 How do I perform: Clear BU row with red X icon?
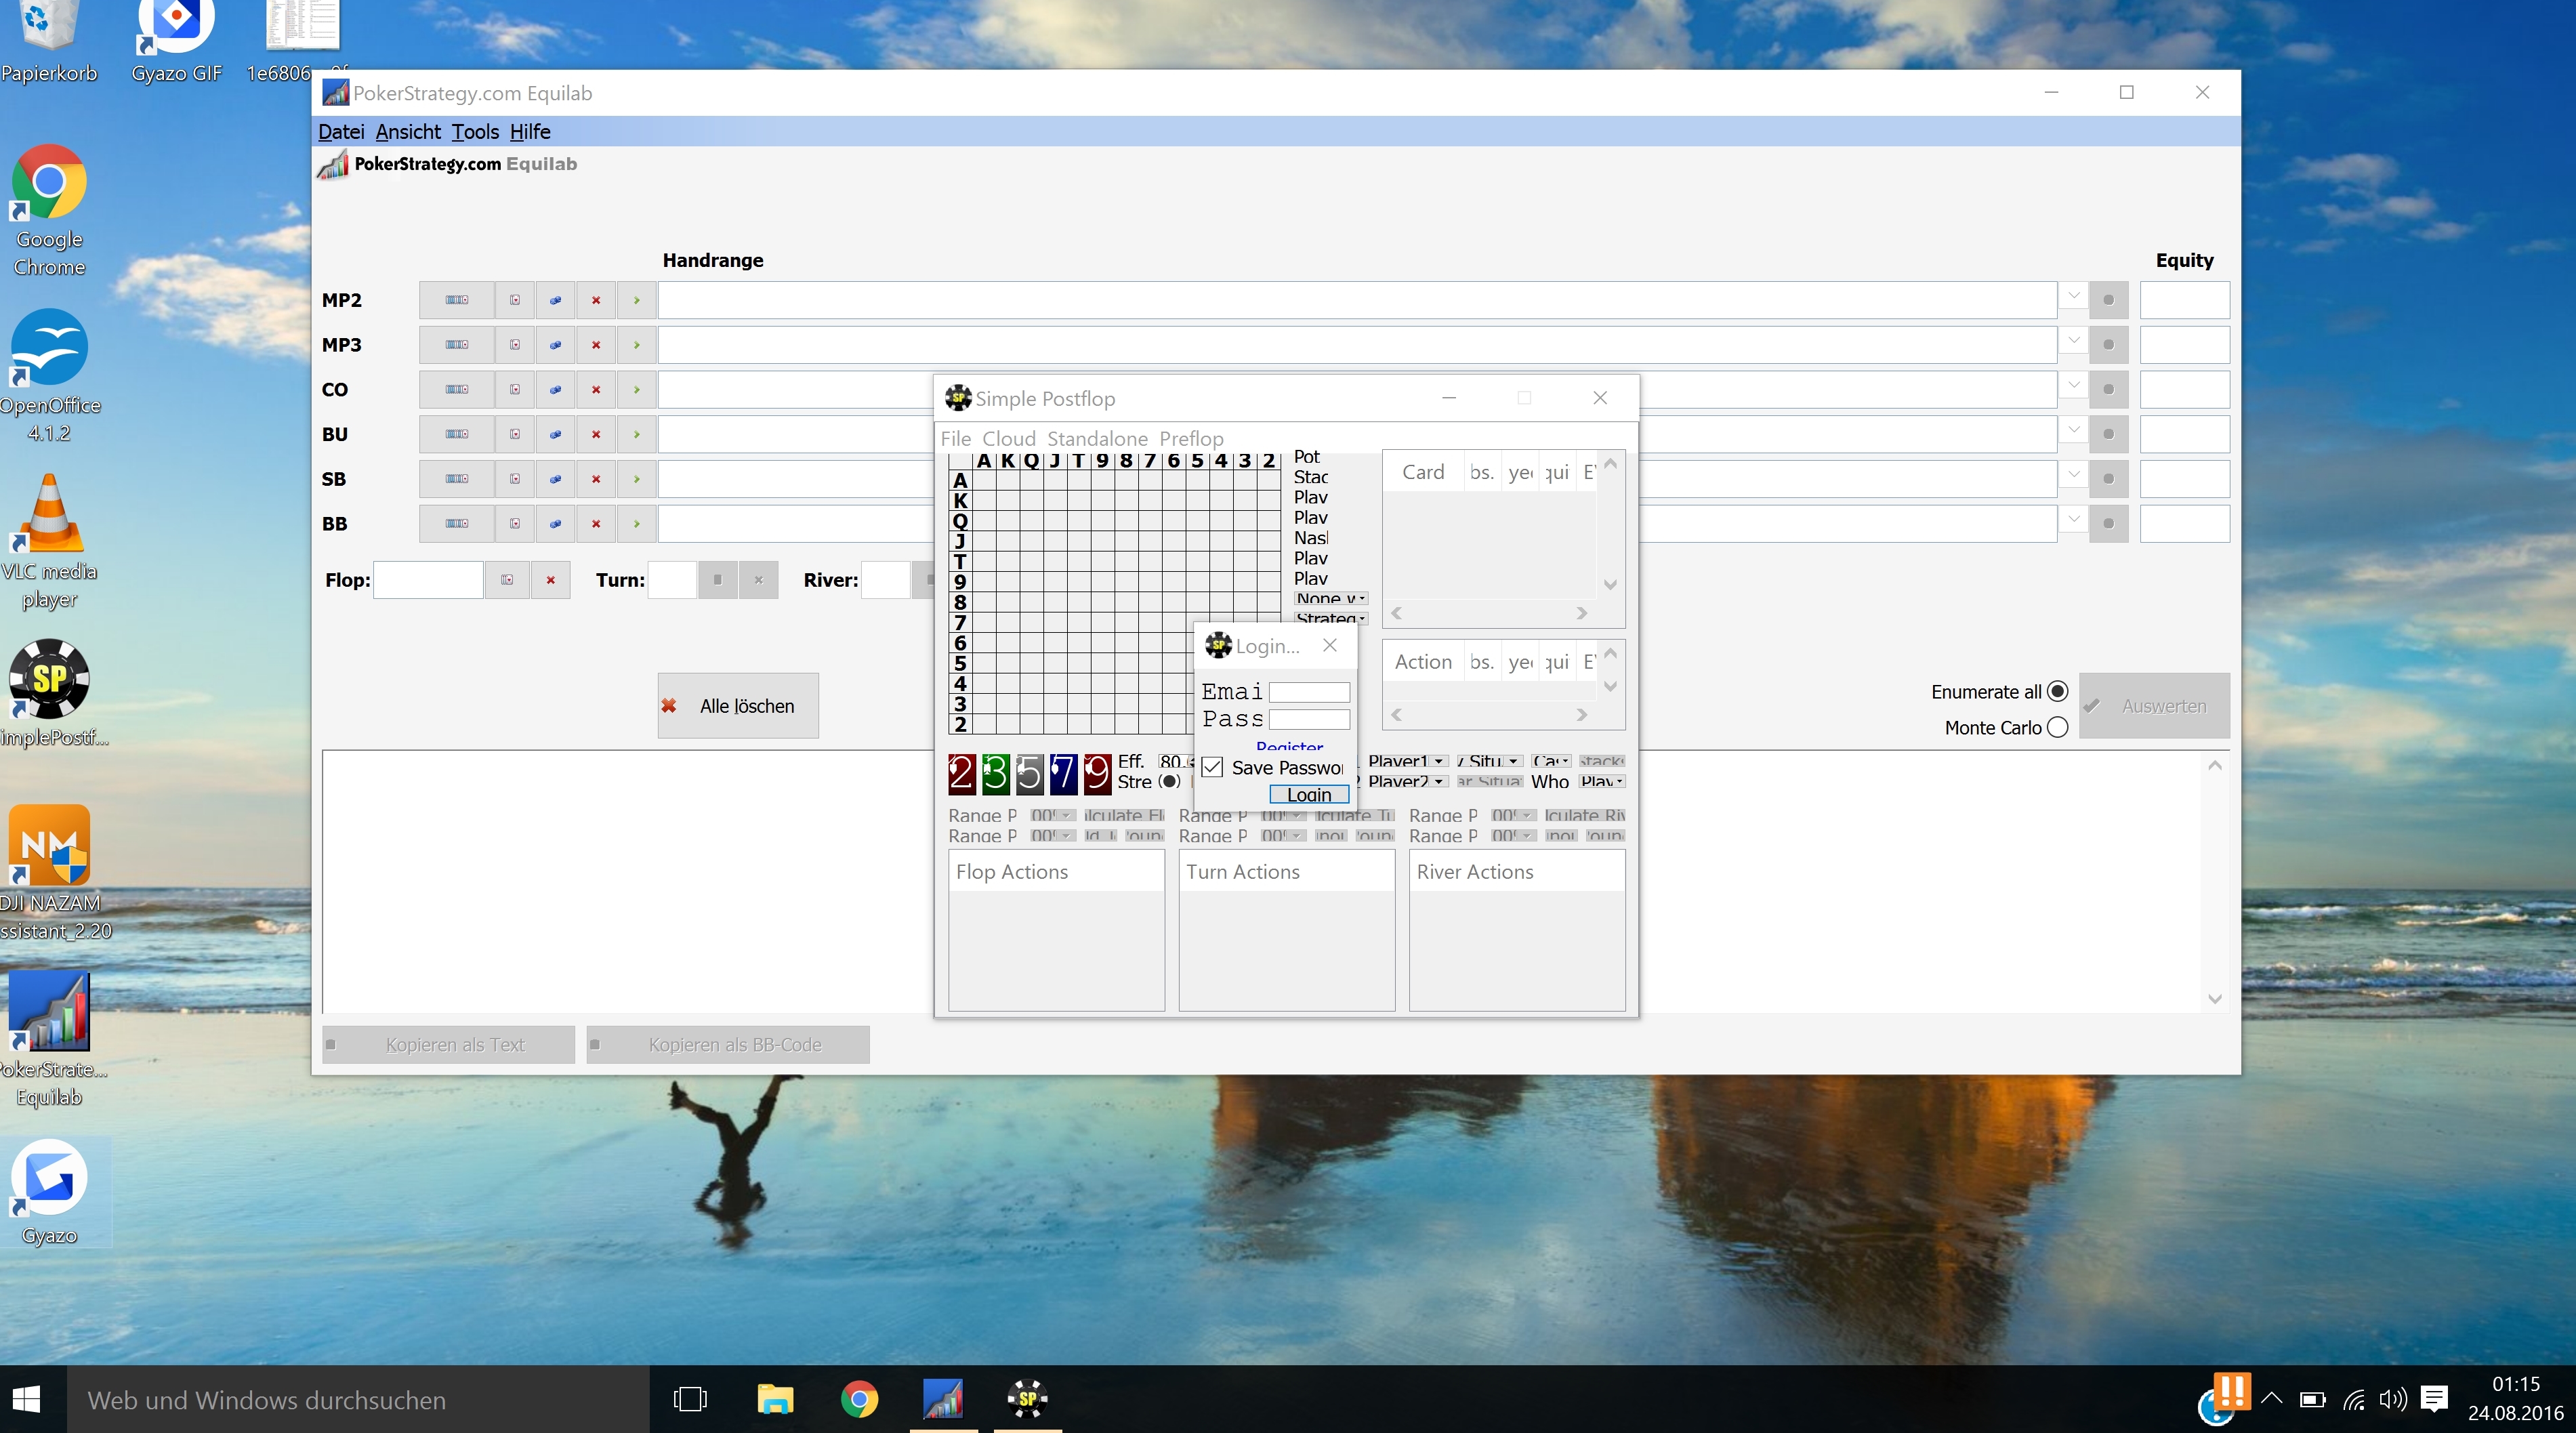(596, 434)
